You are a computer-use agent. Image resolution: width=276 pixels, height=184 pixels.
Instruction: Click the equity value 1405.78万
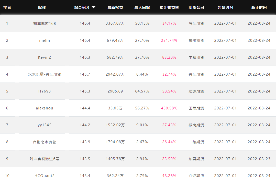tap(115, 159)
